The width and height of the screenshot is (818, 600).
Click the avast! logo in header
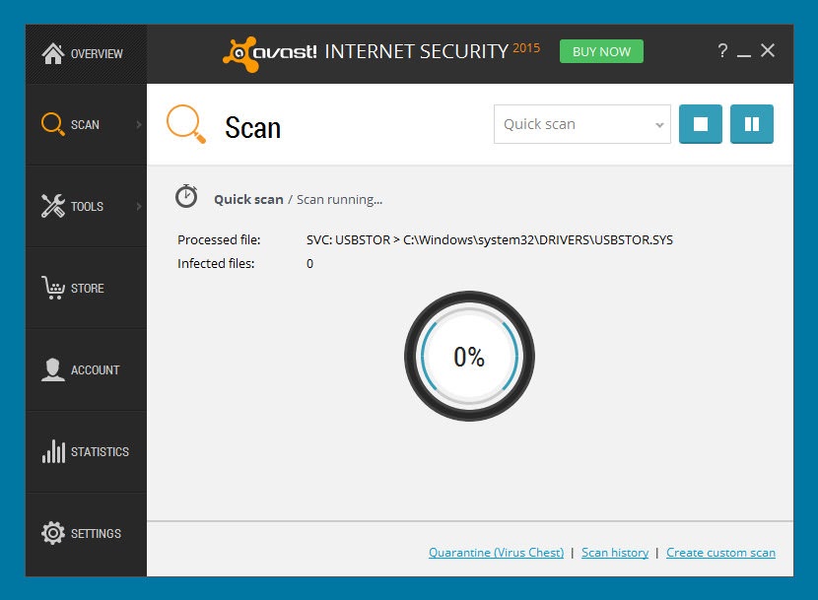pyautogui.click(x=270, y=53)
